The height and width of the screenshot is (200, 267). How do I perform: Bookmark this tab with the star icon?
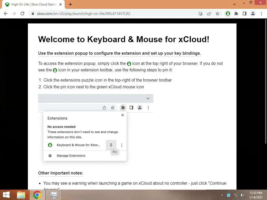coord(217,14)
